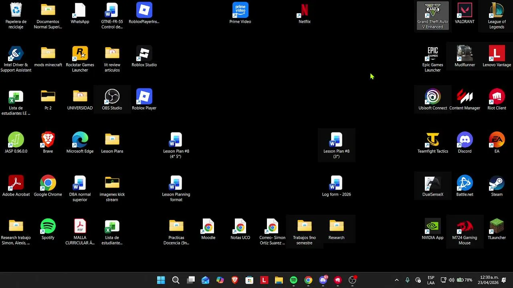Screen dimensions: 513x288
Task: Open the Papelera de reciclaje desktop icon
Action: tap(16, 16)
